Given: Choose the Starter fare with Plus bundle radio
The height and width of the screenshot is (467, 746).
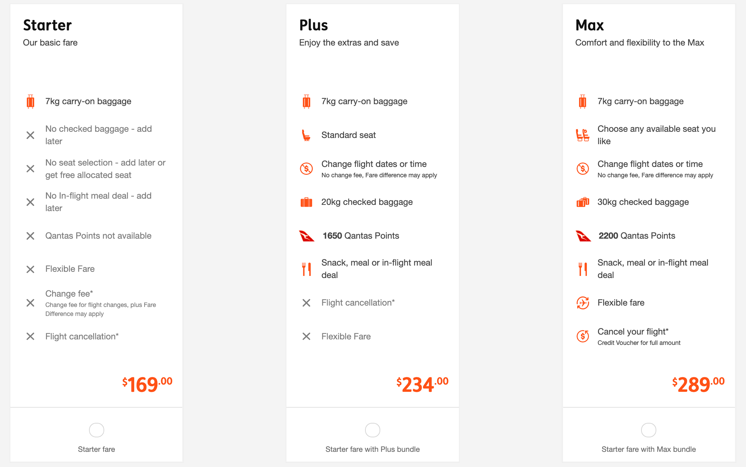Looking at the screenshot, I should coord(372,430).
